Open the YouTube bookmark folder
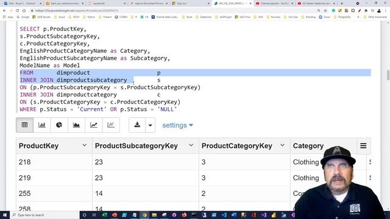Viewport: 390px width, 219px height. [291, 17]
